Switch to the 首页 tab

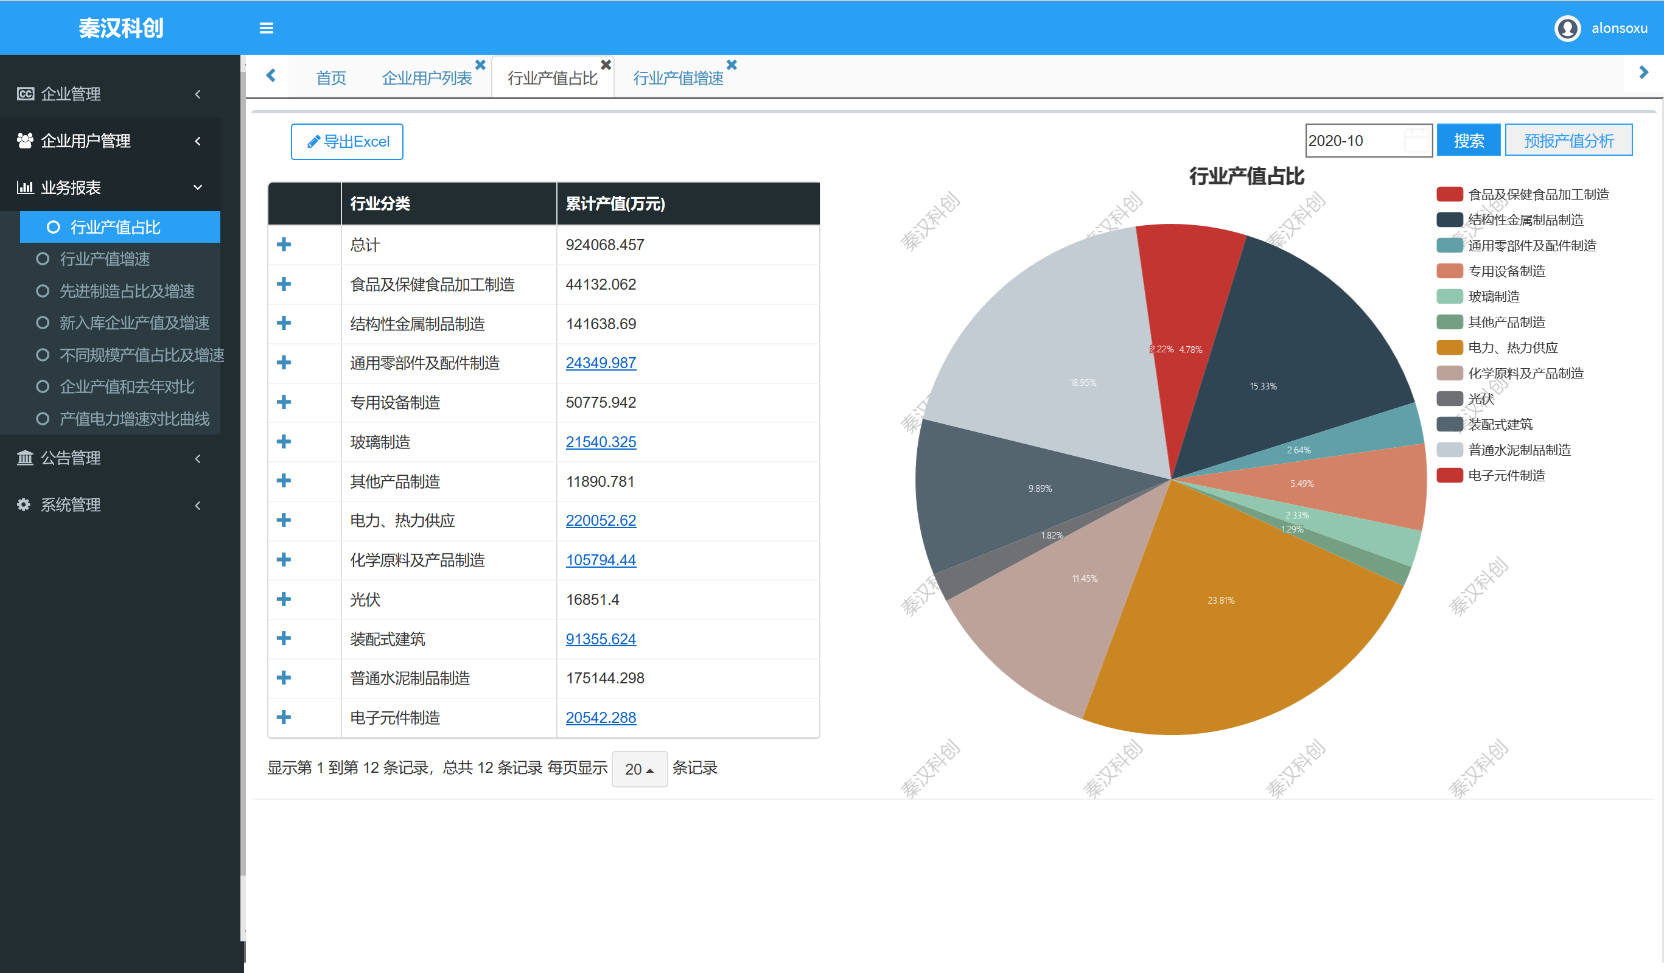(x=331, y=78)
